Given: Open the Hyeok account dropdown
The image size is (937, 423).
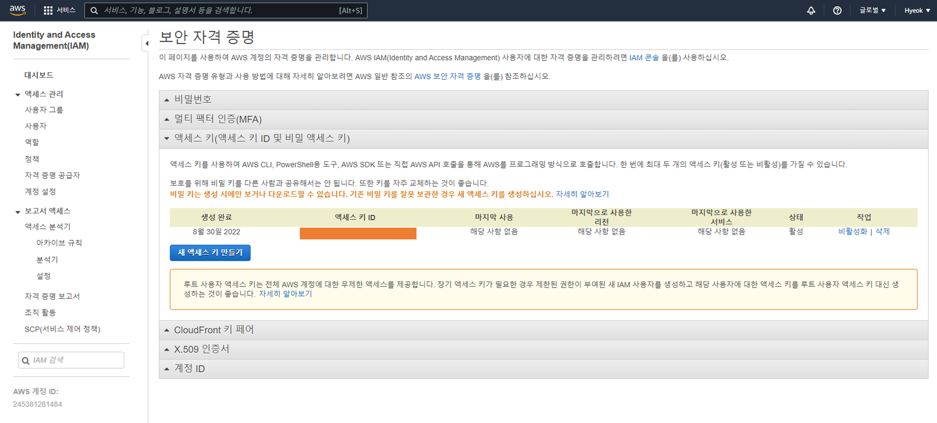Looking at the screenshot, I should (x=917, y=10).
